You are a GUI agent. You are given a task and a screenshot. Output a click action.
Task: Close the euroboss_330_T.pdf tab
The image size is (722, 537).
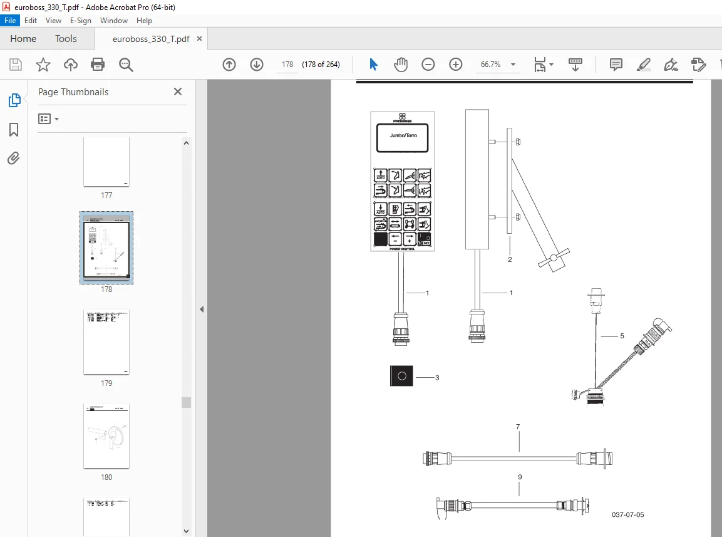(x=199, y=39)
